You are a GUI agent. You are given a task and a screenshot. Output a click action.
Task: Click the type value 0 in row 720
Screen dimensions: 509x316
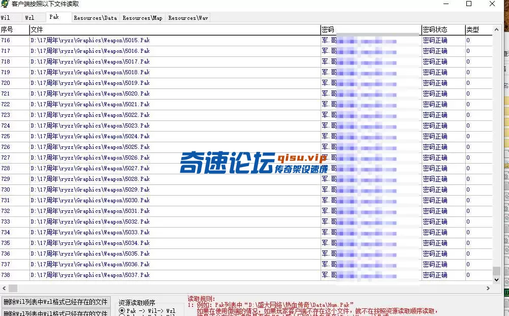click(468, 83)
